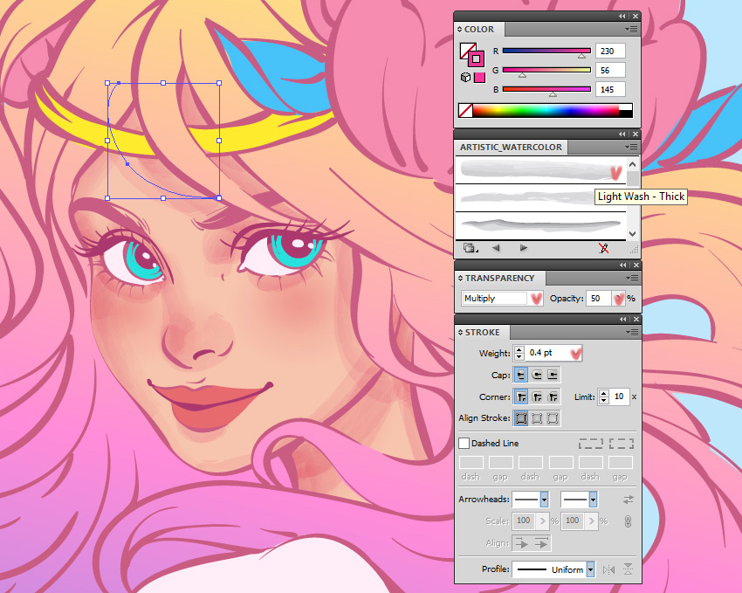Click the Limit field showing 10
Viewport: 742px width, 593px height.
point(619,396)
